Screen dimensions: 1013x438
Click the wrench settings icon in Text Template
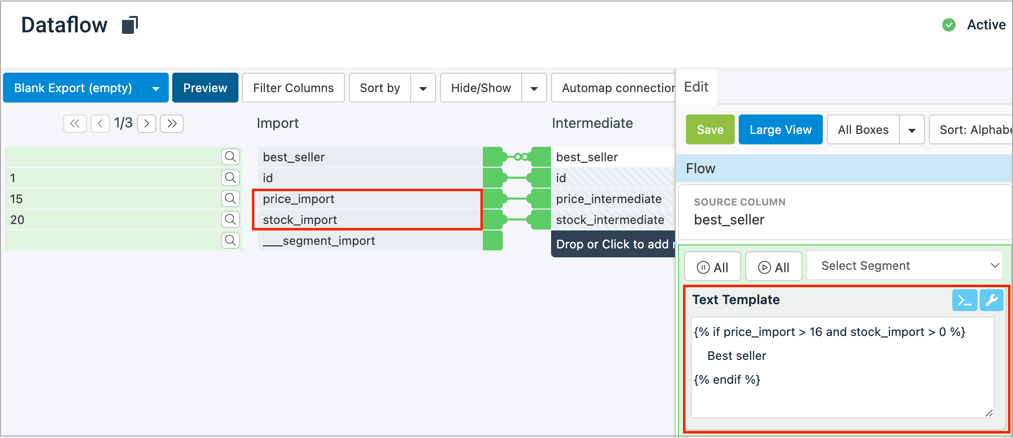(991, 300)
